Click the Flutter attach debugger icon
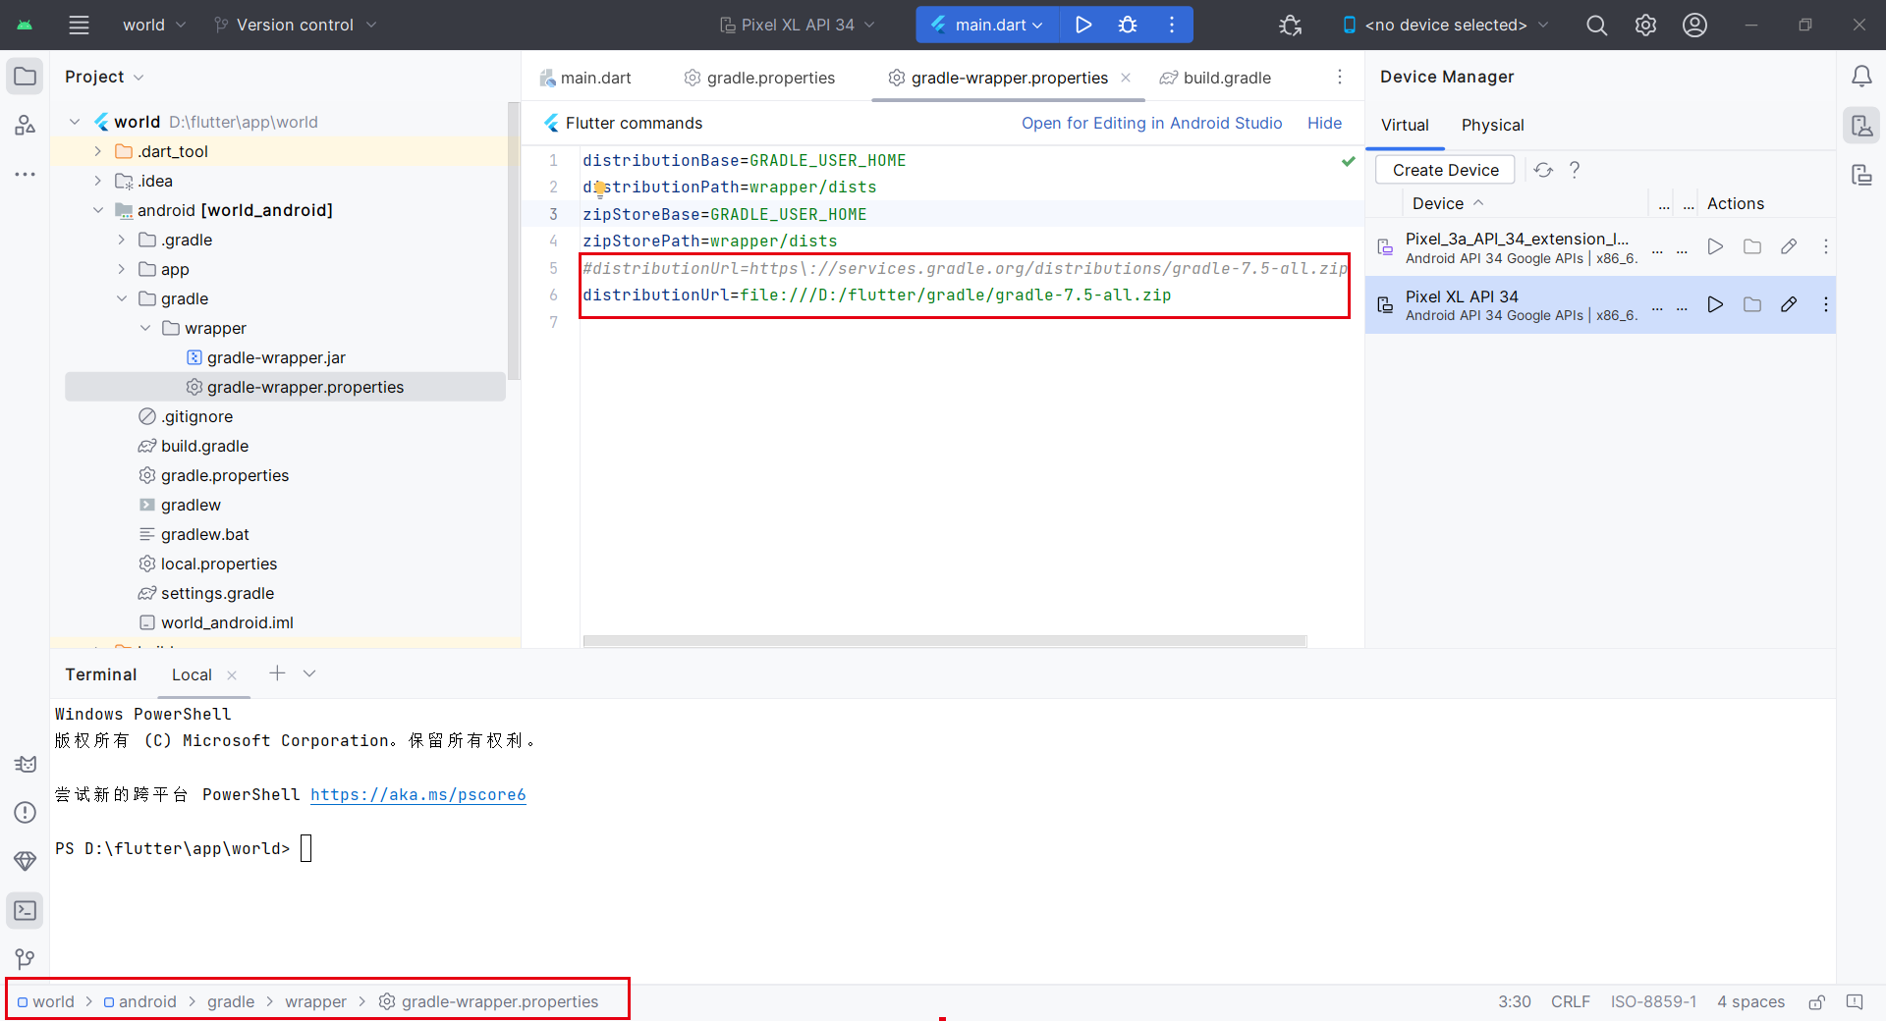 (1291, 25)
